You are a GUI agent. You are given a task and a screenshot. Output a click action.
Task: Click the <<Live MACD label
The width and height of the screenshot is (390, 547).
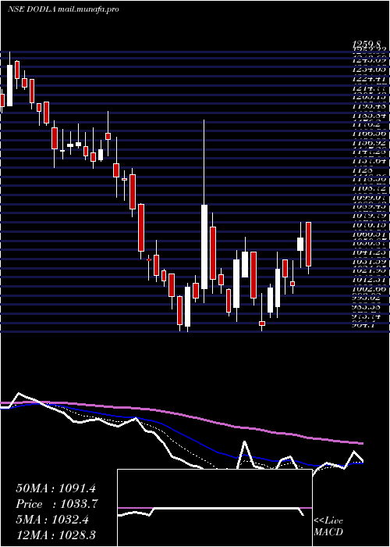point(328,527)
